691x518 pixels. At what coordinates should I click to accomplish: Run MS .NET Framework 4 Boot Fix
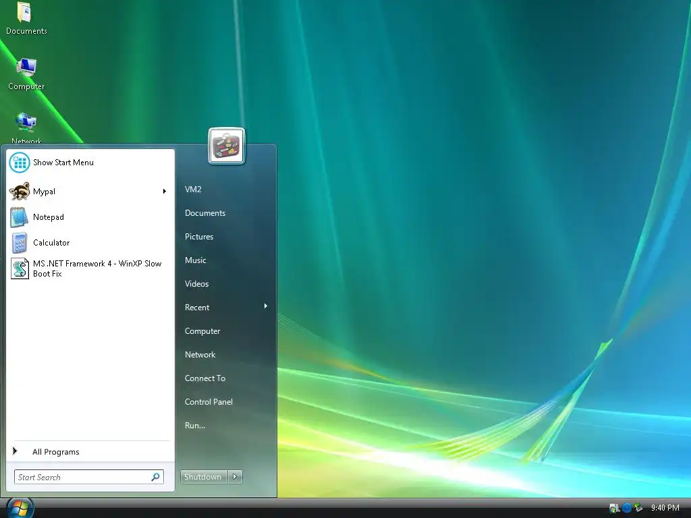(90, 268)
